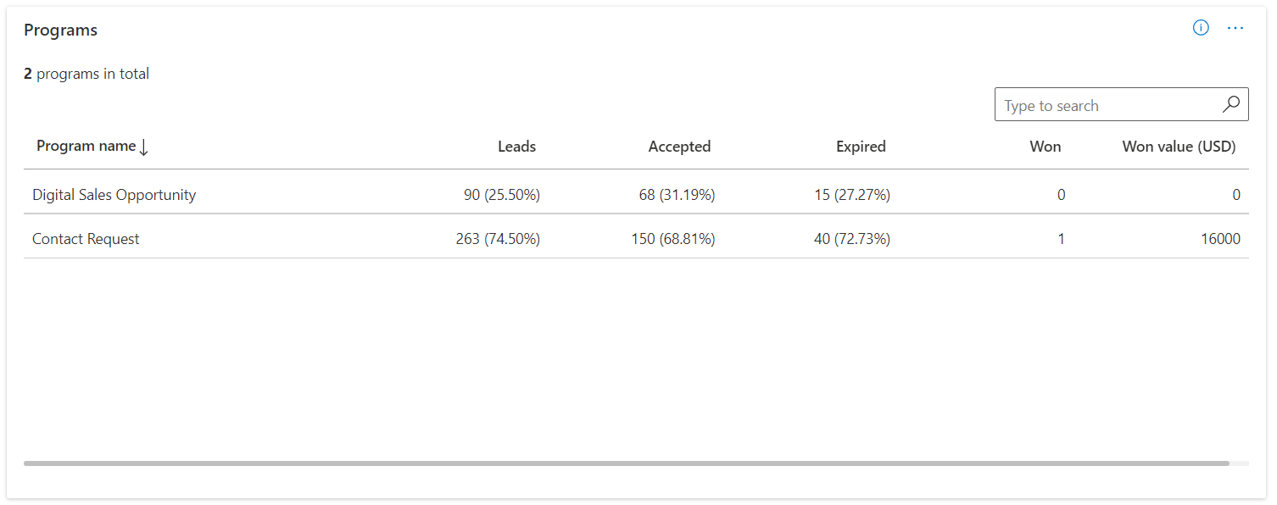Click the info icon beside Programs
Screen dimensions: 1277x505
[x=1201, y=28]
